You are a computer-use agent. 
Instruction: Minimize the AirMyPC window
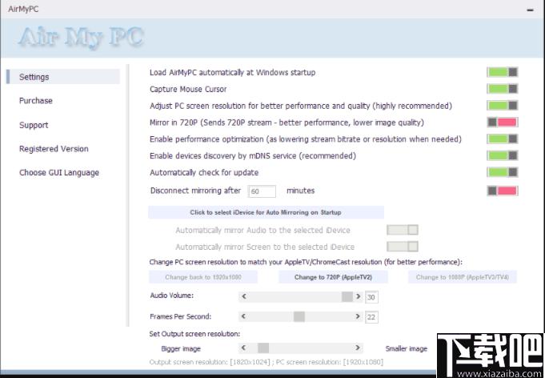pos(530,10)
